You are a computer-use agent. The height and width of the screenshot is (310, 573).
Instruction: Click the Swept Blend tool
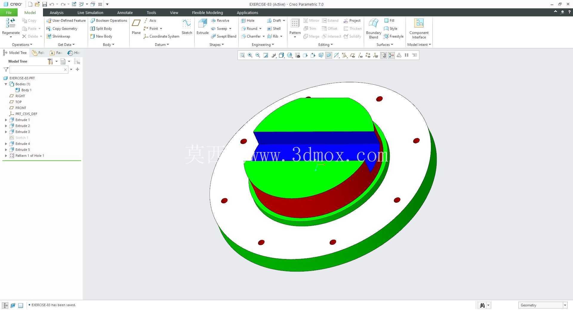[x=224, y=36]
